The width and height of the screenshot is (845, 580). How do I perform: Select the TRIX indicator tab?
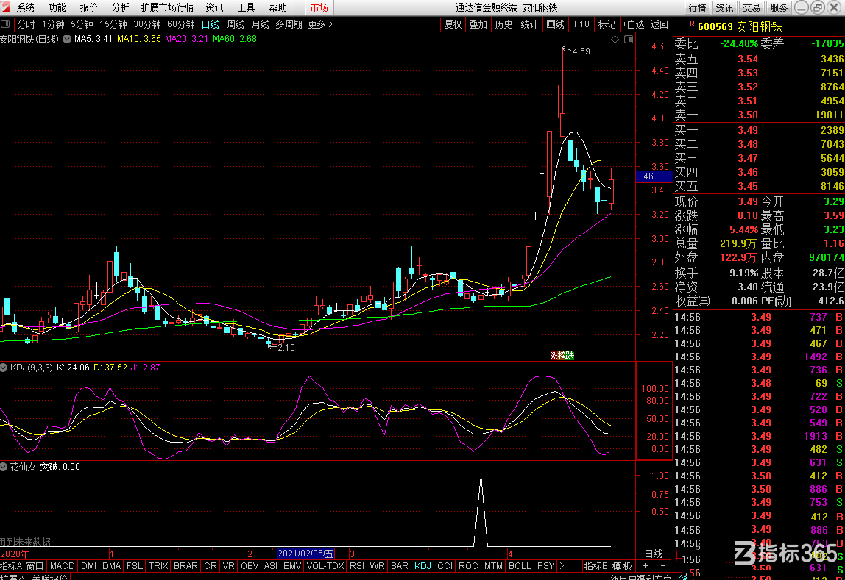pos(158,566)
